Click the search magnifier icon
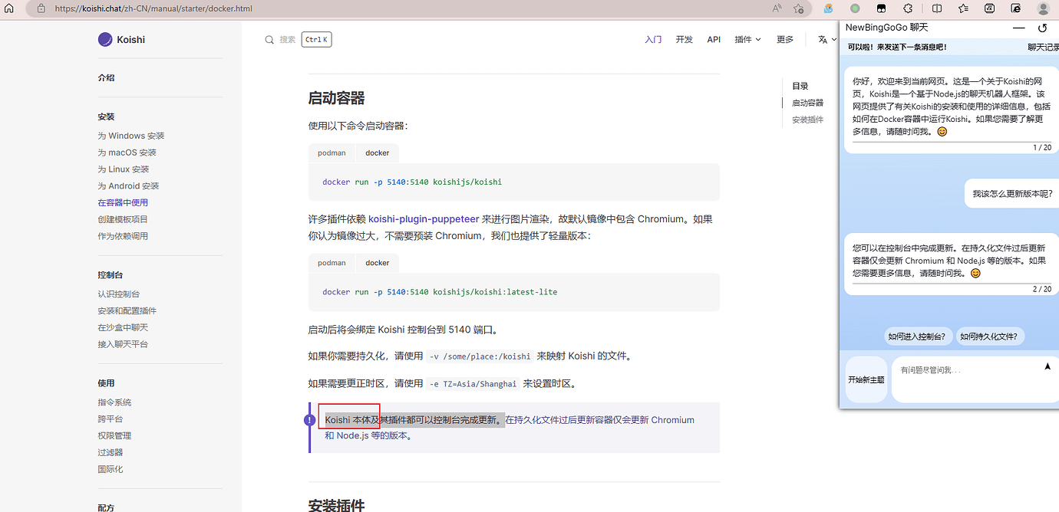This screenshot has height=512, width=1059. point(269,40)
